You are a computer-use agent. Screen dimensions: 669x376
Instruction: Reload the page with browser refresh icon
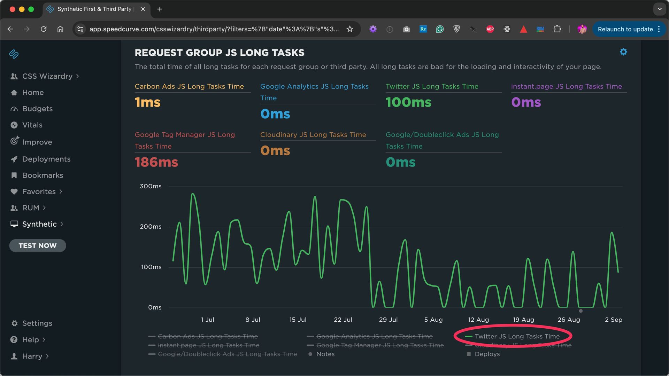44,29
